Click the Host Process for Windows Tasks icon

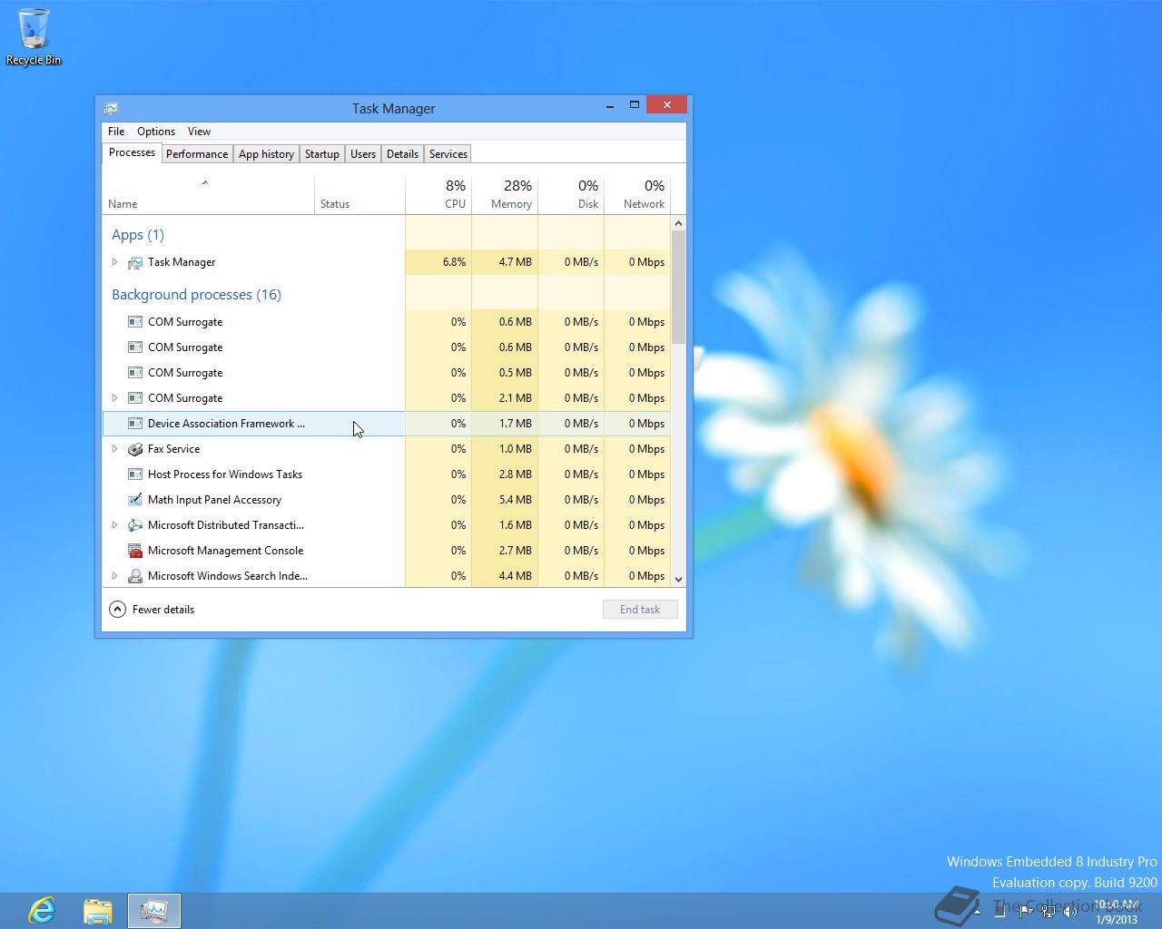(135, 474)
